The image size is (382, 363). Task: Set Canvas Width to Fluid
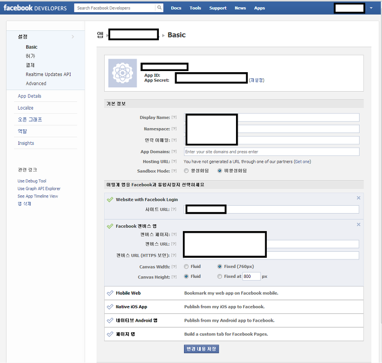pos(186,267)
